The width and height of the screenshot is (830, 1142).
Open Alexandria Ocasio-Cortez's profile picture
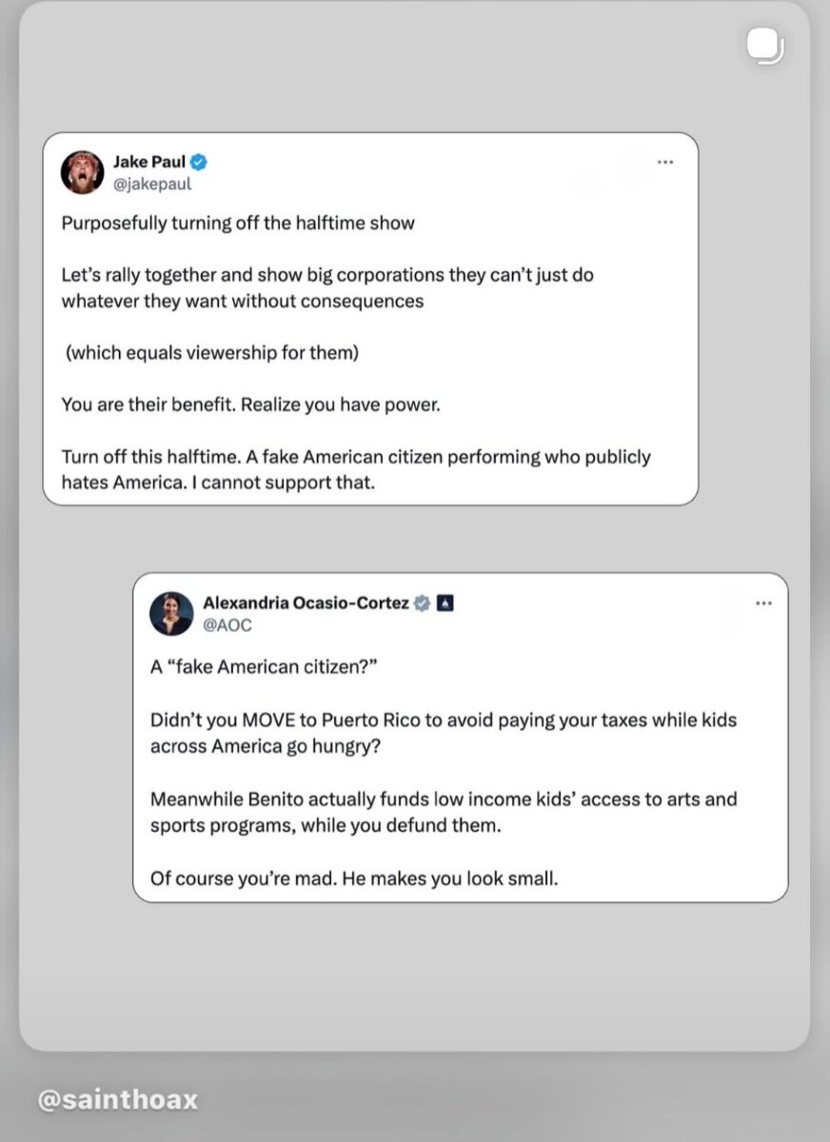pos(171,613)
